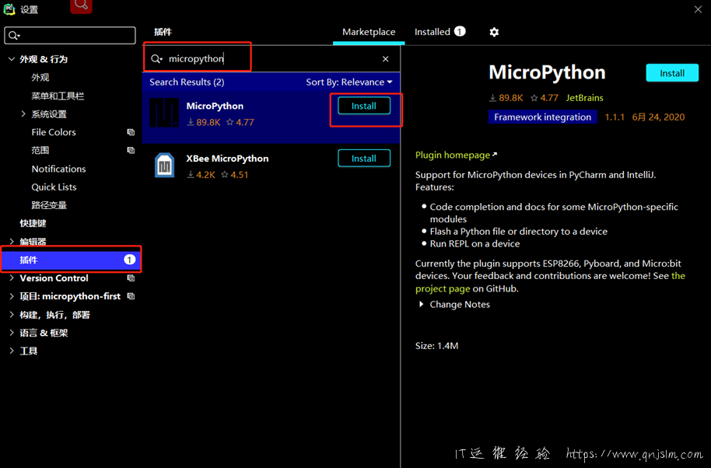Clear the micropython search with X
This screenshot has width=711, height=468.
pyautogui.click(x=385, y=59)
